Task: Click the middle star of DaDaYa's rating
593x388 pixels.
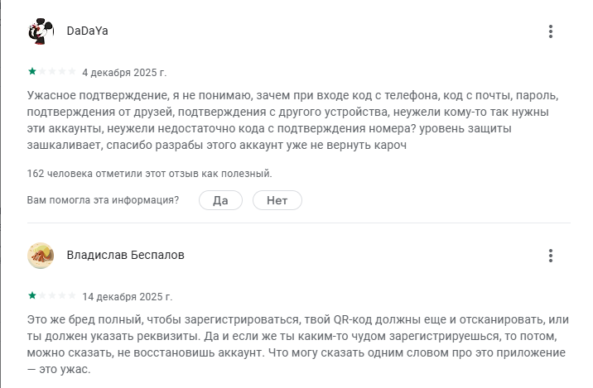Action: (52, 71)
